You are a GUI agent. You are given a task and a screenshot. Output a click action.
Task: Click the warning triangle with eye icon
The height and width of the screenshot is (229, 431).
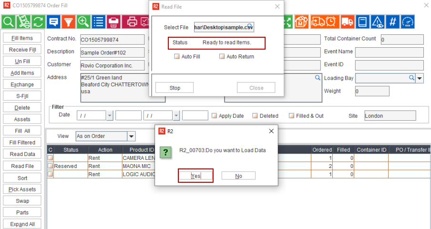click(x=378, y=21)
